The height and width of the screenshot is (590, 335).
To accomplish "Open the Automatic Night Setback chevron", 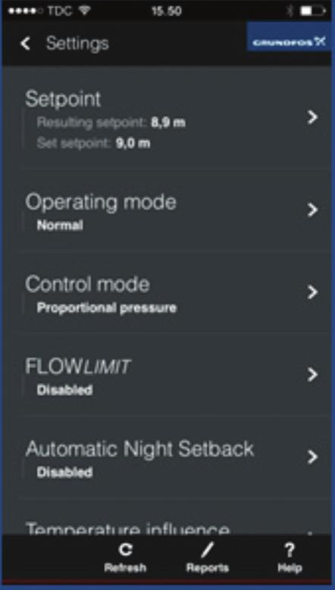I will [x=312, y=457].
